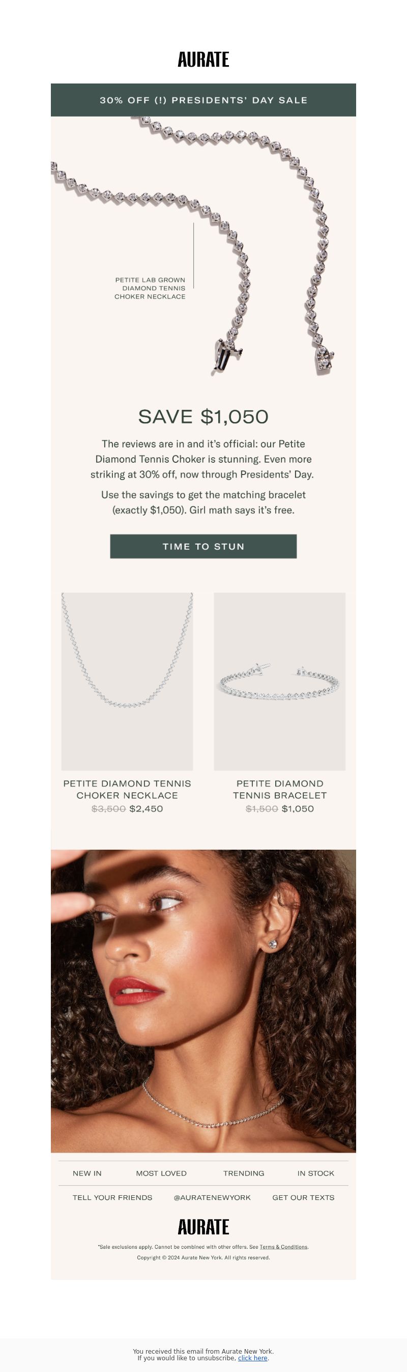
Task: Click Petite Diamond Tennis Choker Necklace title
Action: pos(127,789)
